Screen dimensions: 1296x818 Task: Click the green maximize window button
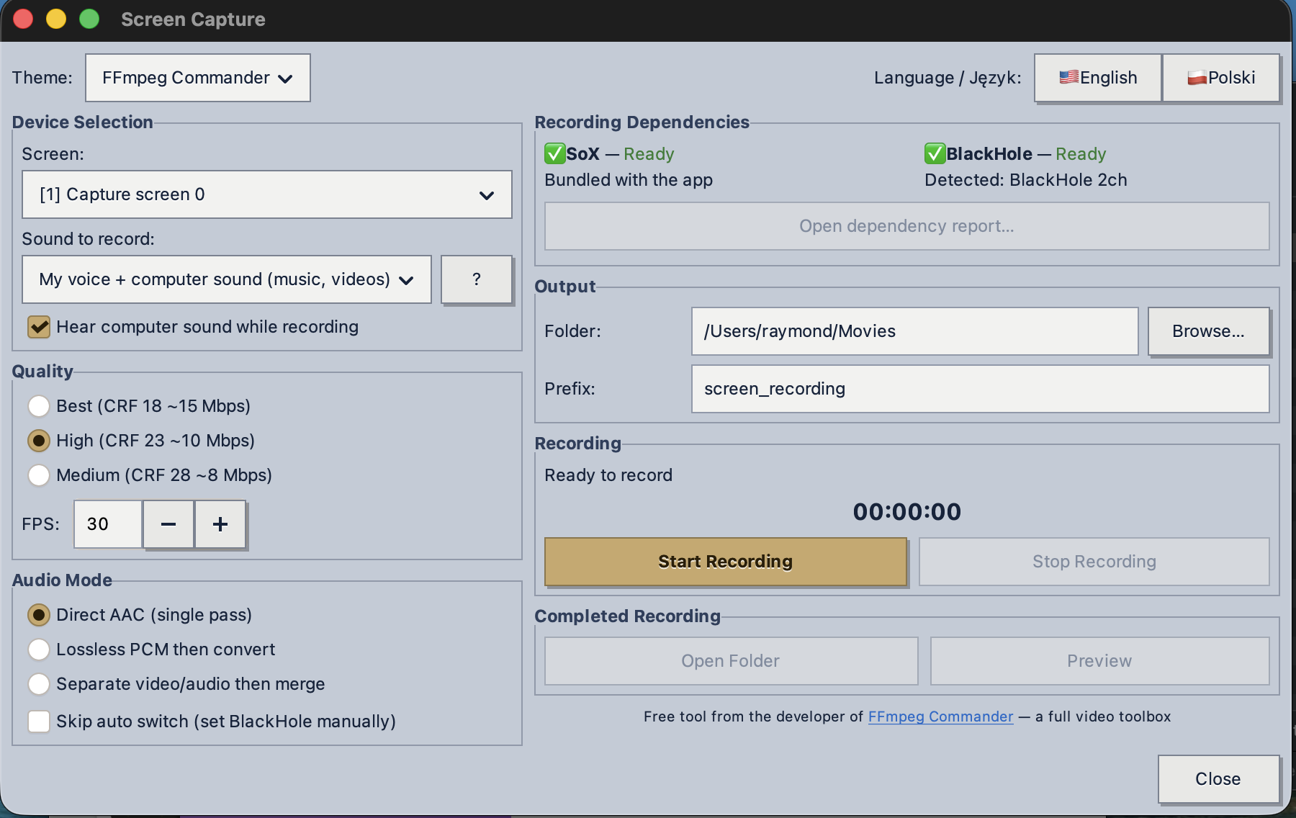point(89,19)
